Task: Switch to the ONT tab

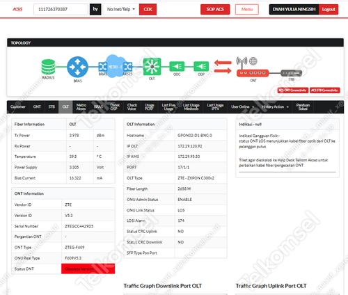Action: tap(37, 106)
